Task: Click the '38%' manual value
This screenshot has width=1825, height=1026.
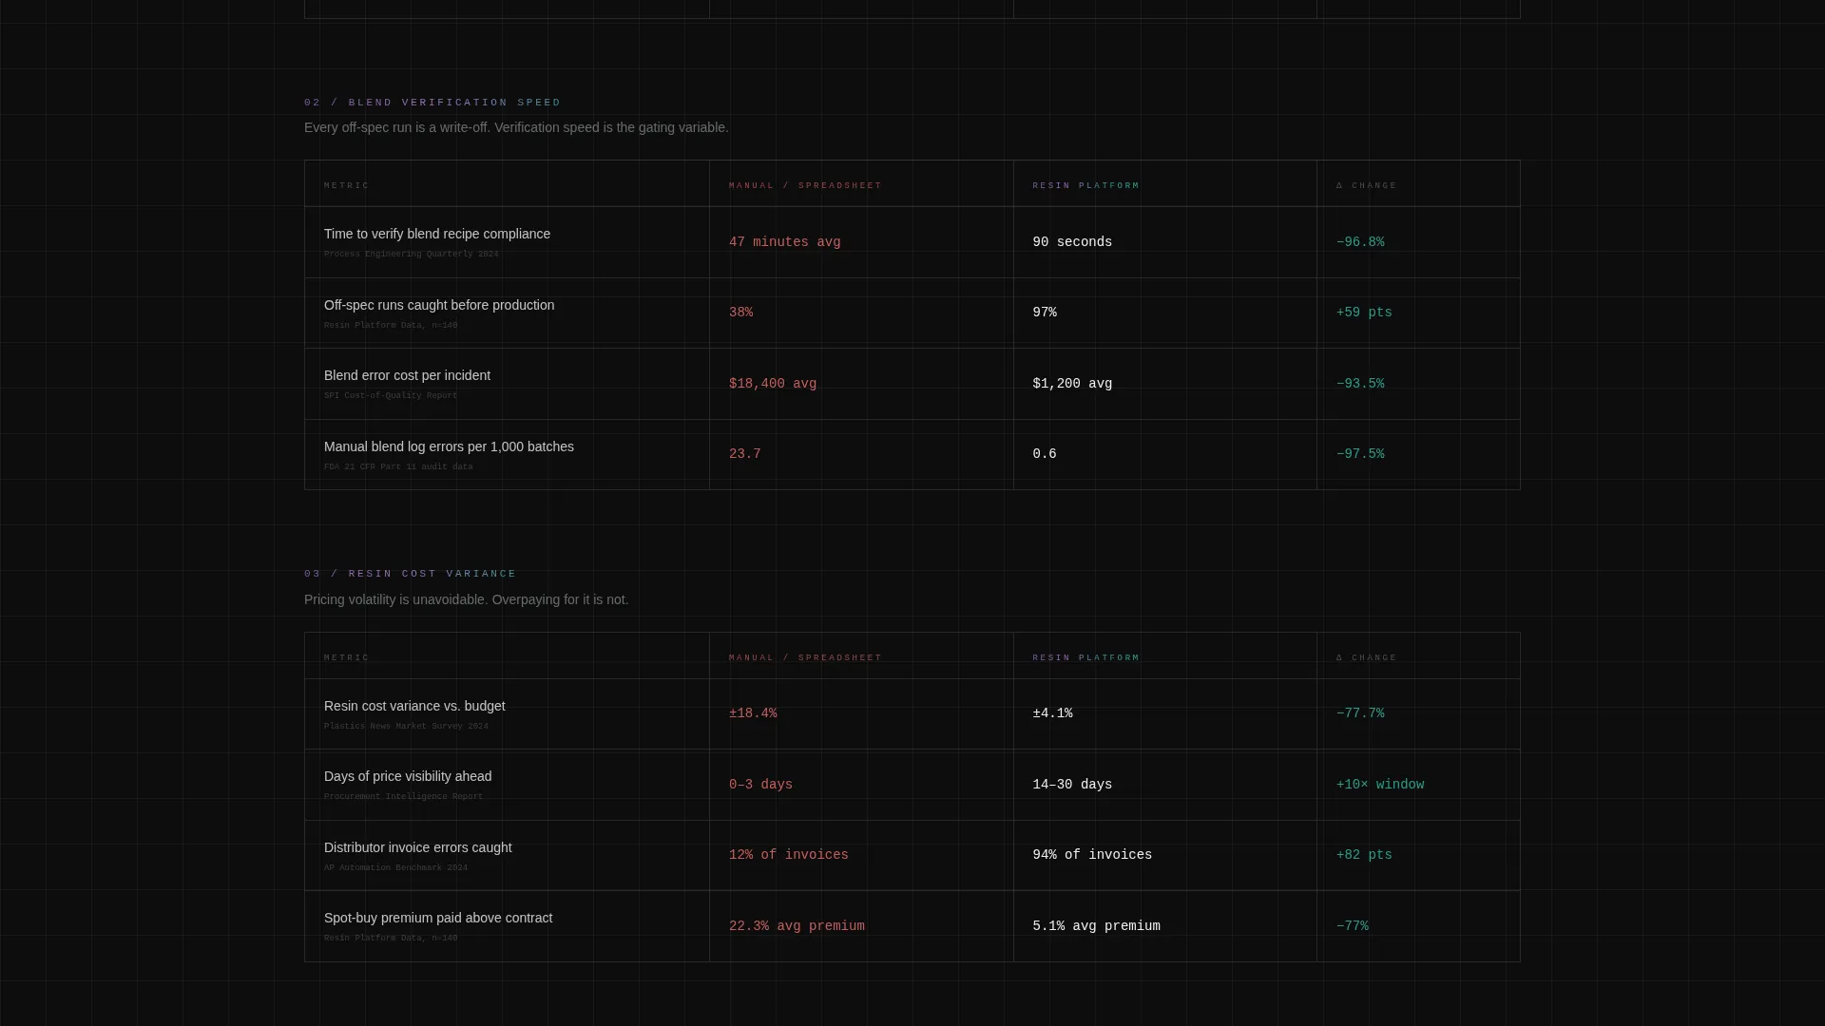Action: point(740,313)
